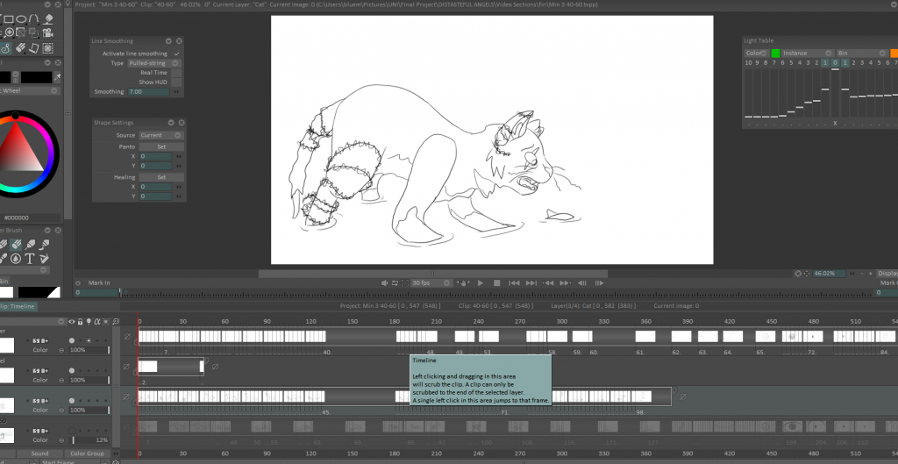The image size is (898, 464).
Task: Enable Show HUD checkbox
Action: [176, 82]
